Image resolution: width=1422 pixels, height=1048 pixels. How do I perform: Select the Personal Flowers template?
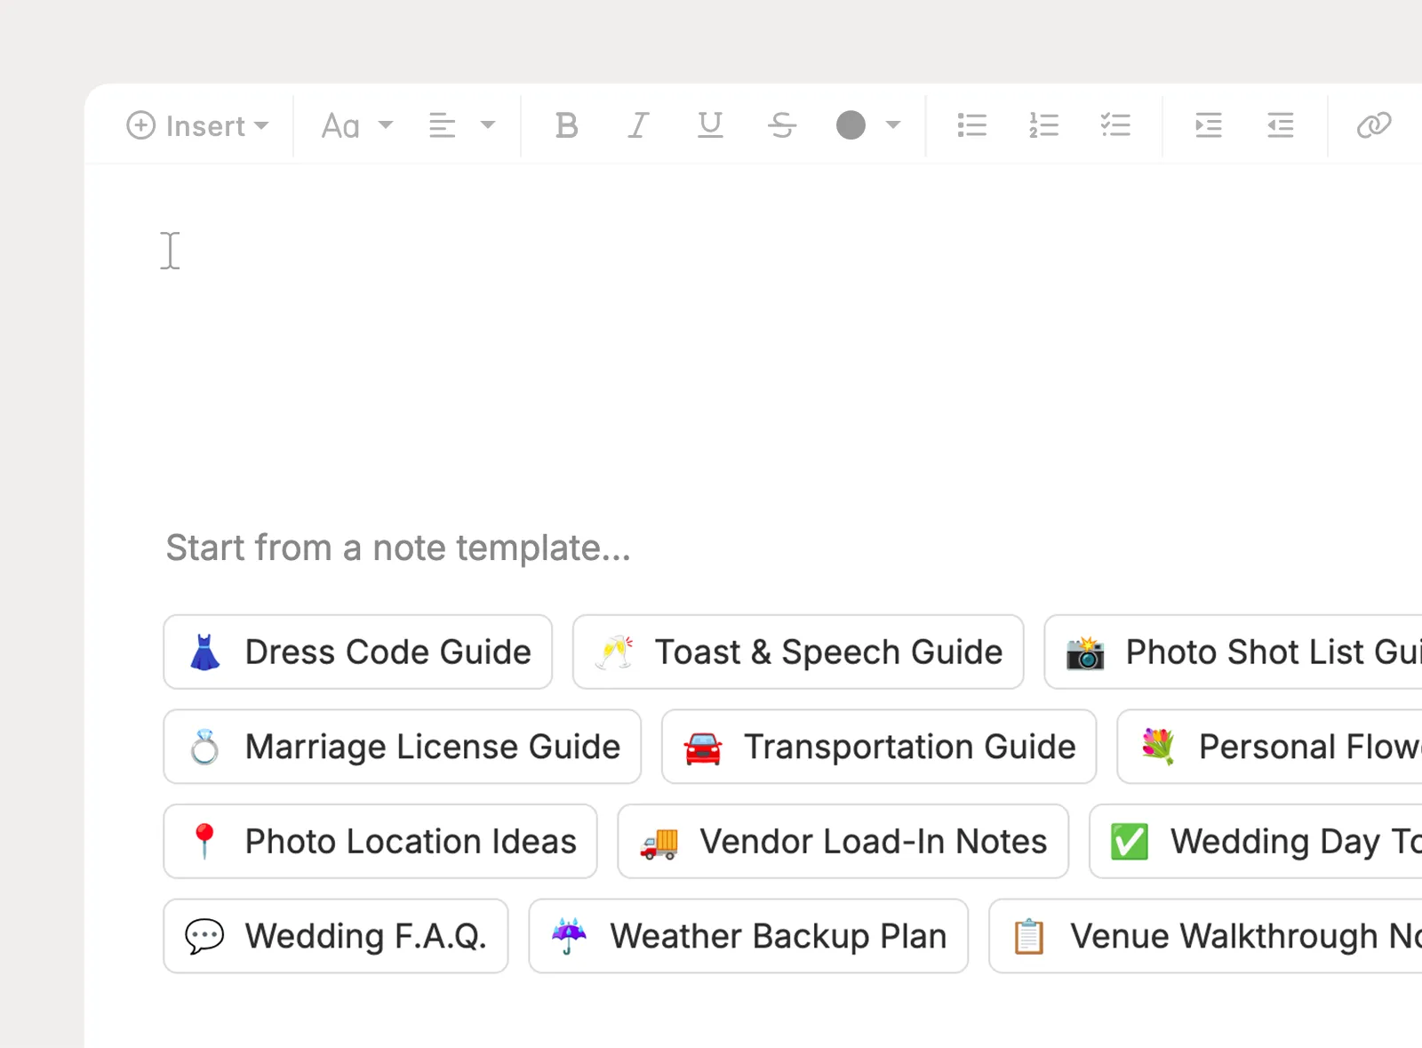[x=1270, y=747]
